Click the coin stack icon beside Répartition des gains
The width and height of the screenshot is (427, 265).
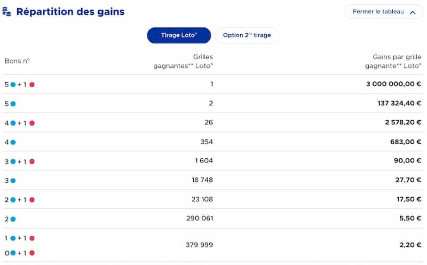coord(7,12)
